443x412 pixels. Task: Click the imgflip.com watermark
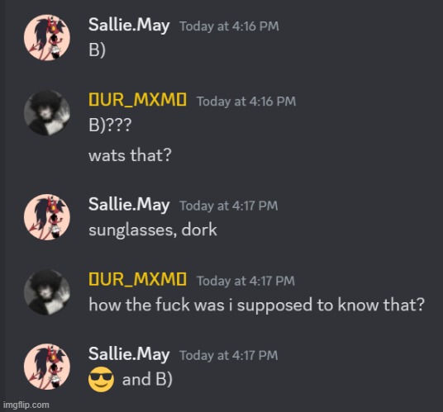tap(26, 405)
